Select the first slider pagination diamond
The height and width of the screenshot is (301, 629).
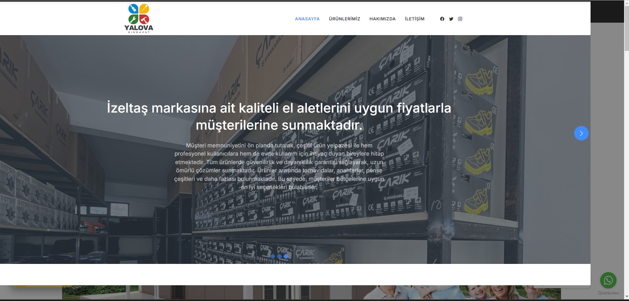click(272, 256)
